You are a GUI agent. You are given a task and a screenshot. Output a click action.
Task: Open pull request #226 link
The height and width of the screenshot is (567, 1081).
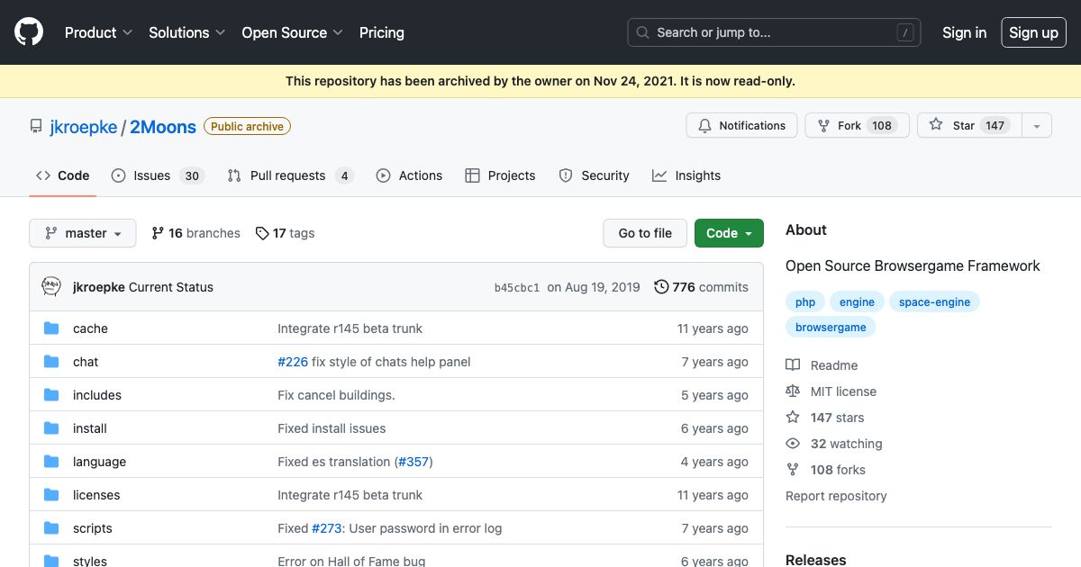point(293,362)
